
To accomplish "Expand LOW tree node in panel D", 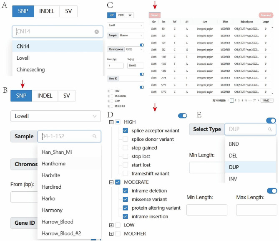I will point(111,225).
